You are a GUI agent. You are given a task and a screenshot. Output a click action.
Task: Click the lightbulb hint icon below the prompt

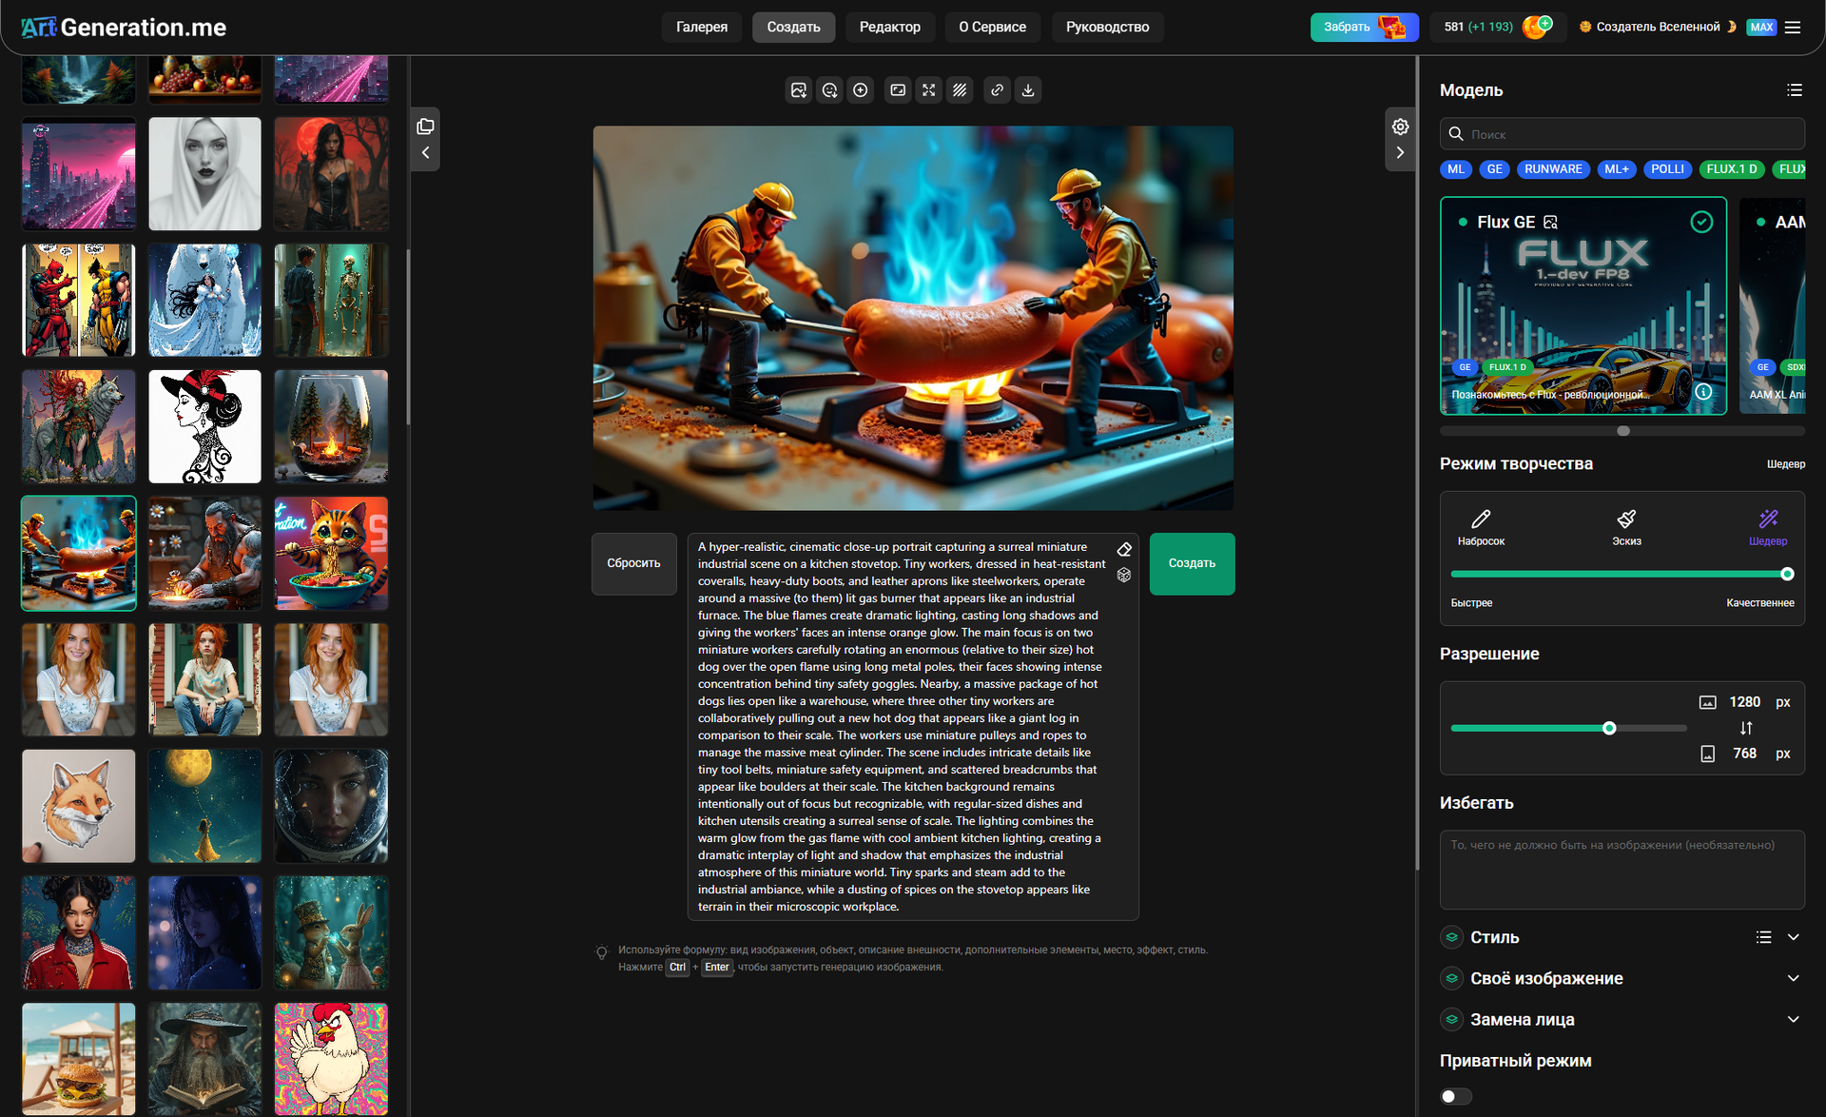click(x=601, y=952)
